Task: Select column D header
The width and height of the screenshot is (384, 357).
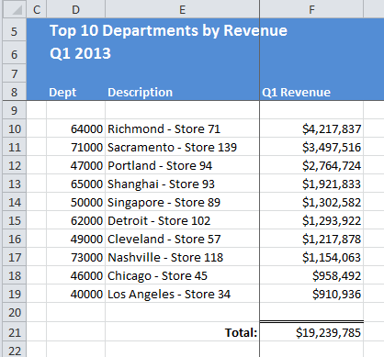Action: (x=75, y=9)
